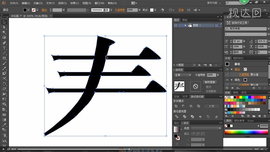
Task: Enable the 剪切 clip checkbox
Action: [x=204, y=87]
